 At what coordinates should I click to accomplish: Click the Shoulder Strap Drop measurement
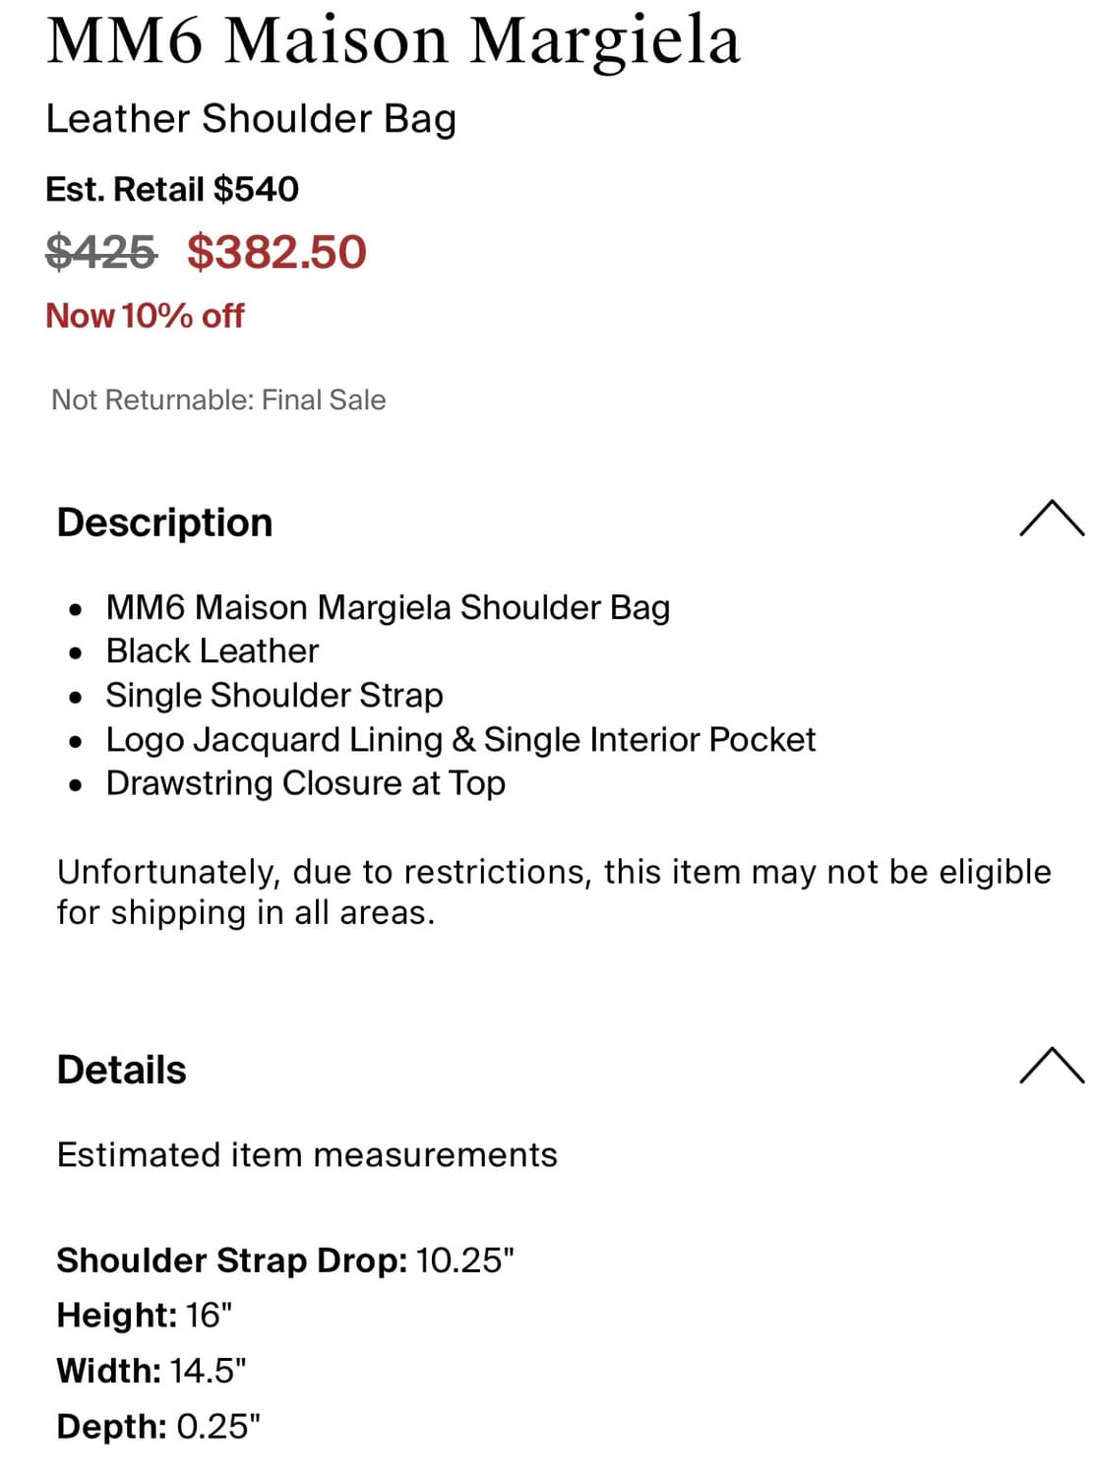285,1261
